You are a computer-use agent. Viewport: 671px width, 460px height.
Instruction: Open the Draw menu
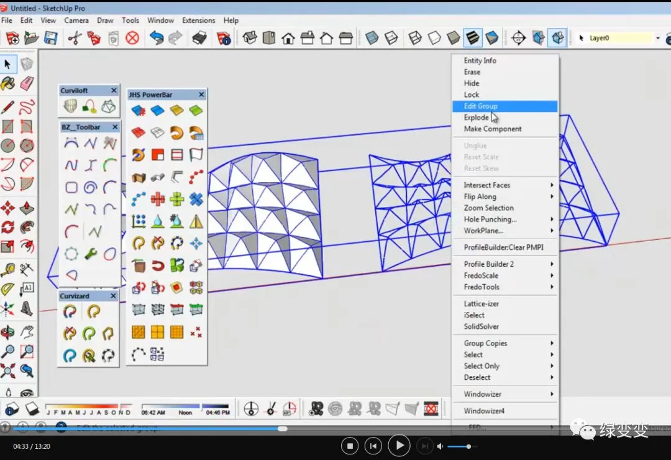click(x=105, y=21)
